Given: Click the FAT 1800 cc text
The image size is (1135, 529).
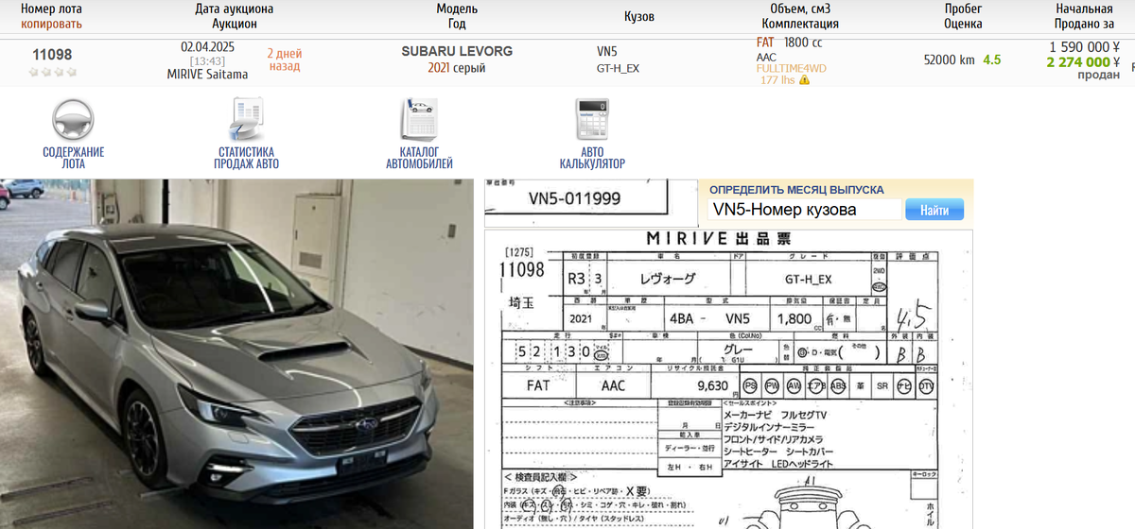Looking at the screenshot, I should [790, 43].
